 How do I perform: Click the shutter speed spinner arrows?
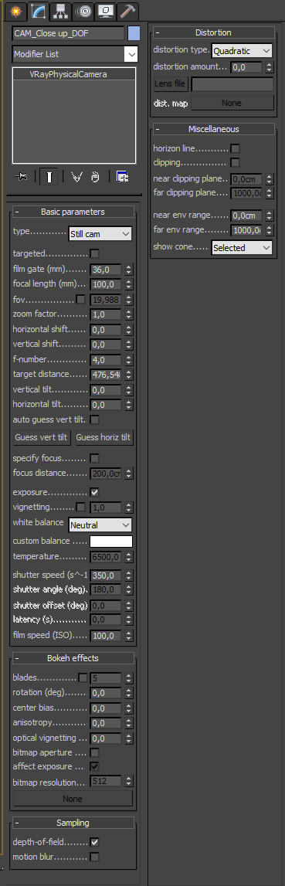tap(129, 575)
